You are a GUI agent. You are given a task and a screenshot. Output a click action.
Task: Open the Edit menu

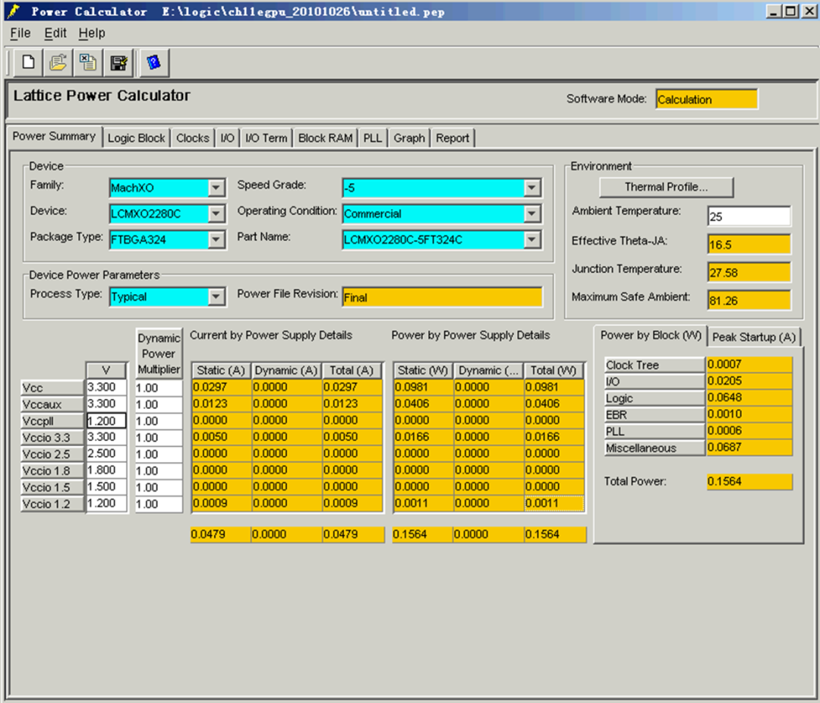click(x=55, y=33)
